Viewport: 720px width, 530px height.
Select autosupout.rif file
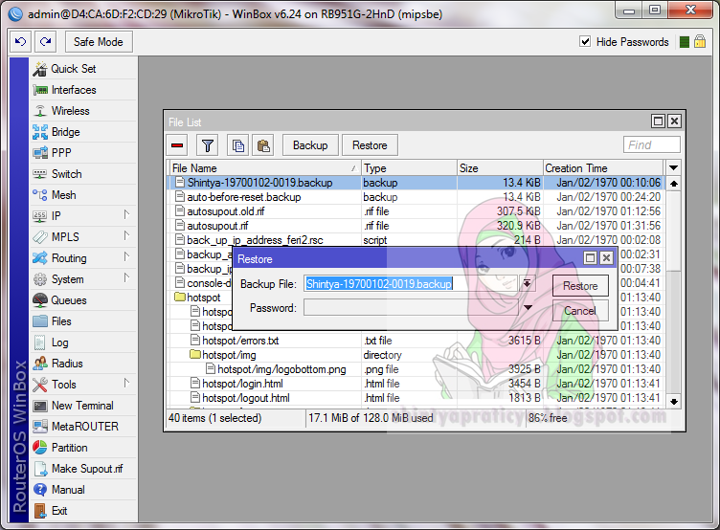[416, 226]
